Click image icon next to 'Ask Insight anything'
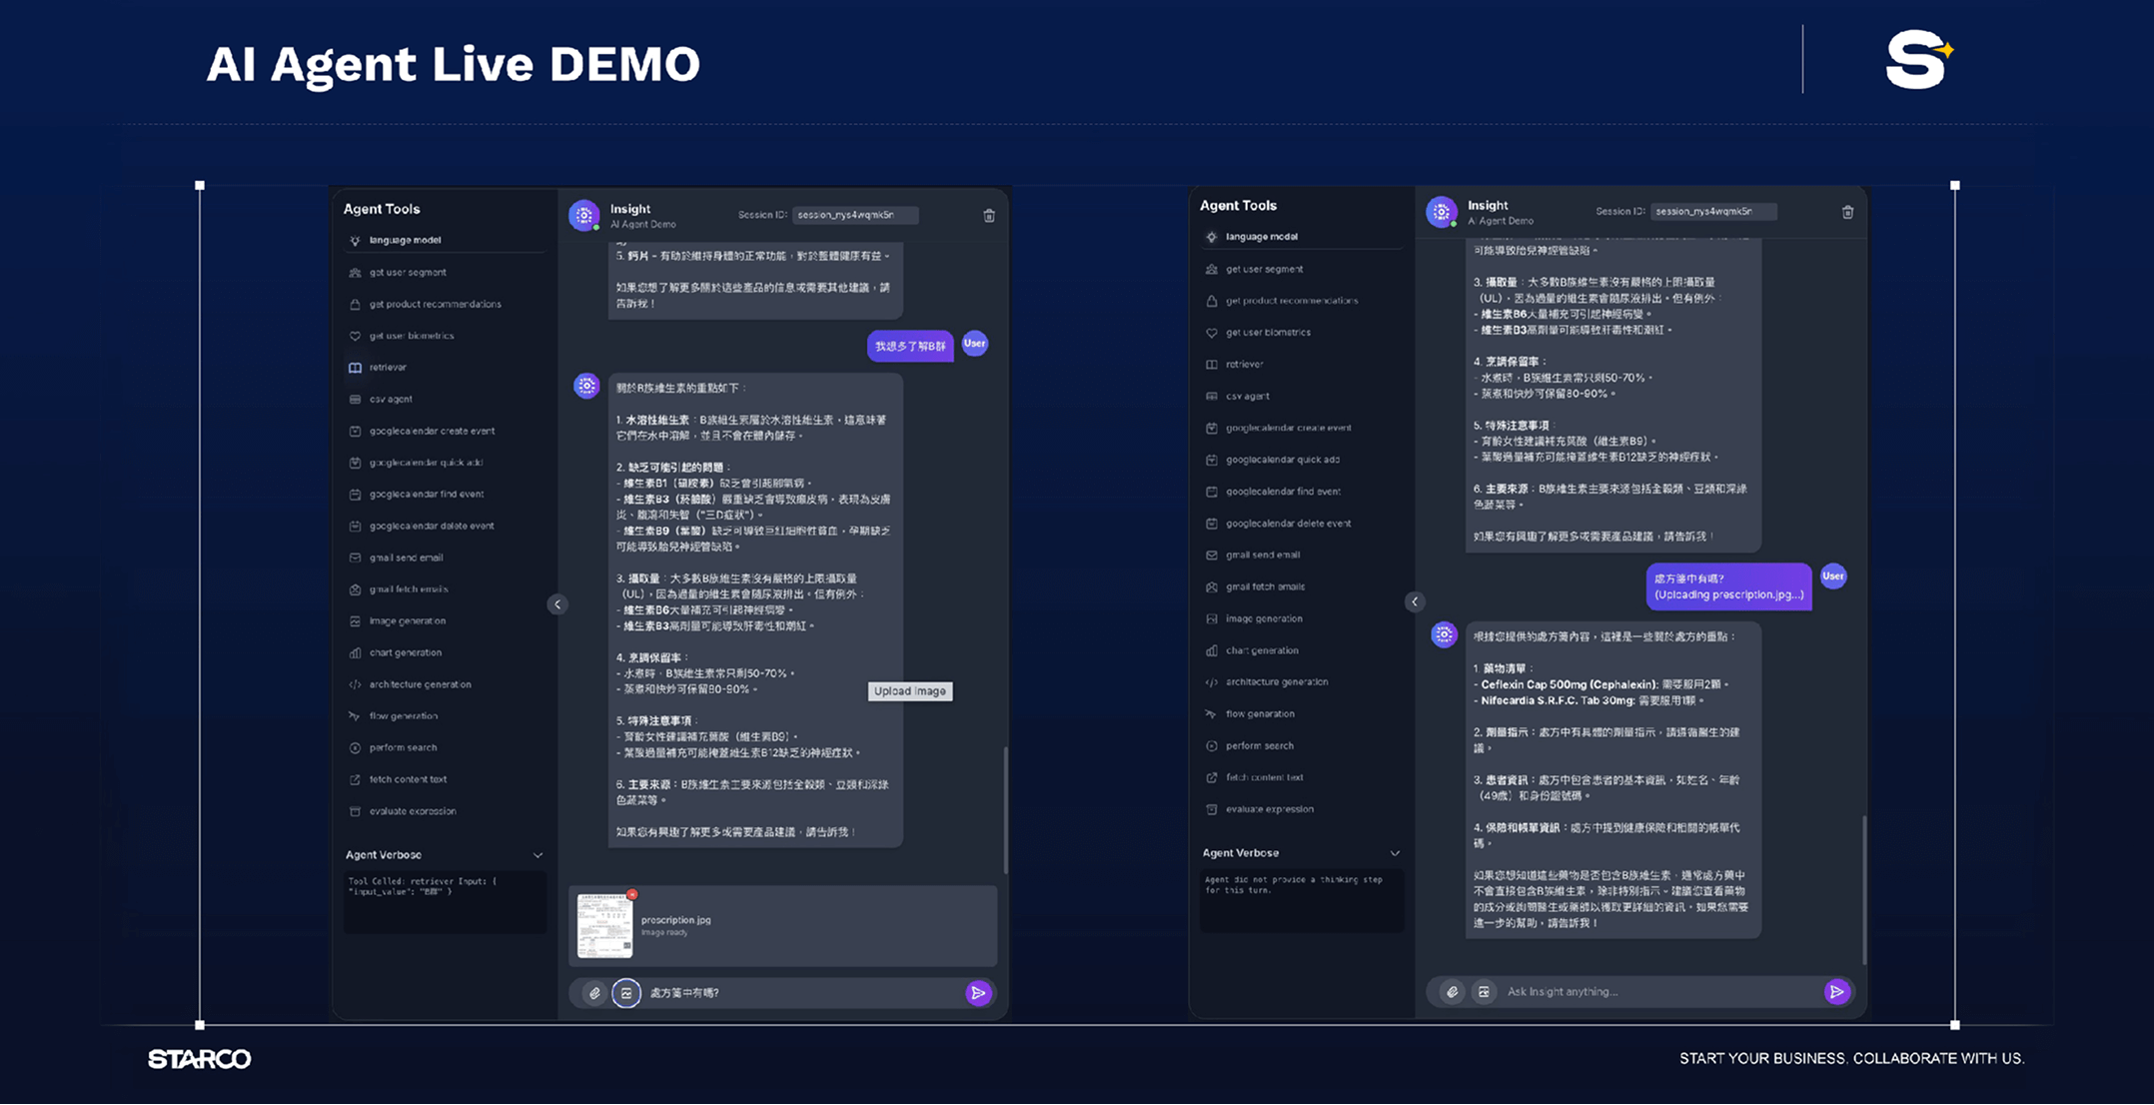Screen dimensions: 2154x1105 point(1484,992)
